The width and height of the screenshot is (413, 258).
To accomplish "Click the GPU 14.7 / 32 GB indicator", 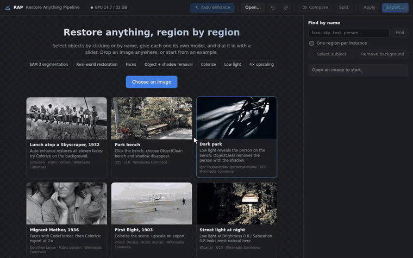I will pos(109,8).
